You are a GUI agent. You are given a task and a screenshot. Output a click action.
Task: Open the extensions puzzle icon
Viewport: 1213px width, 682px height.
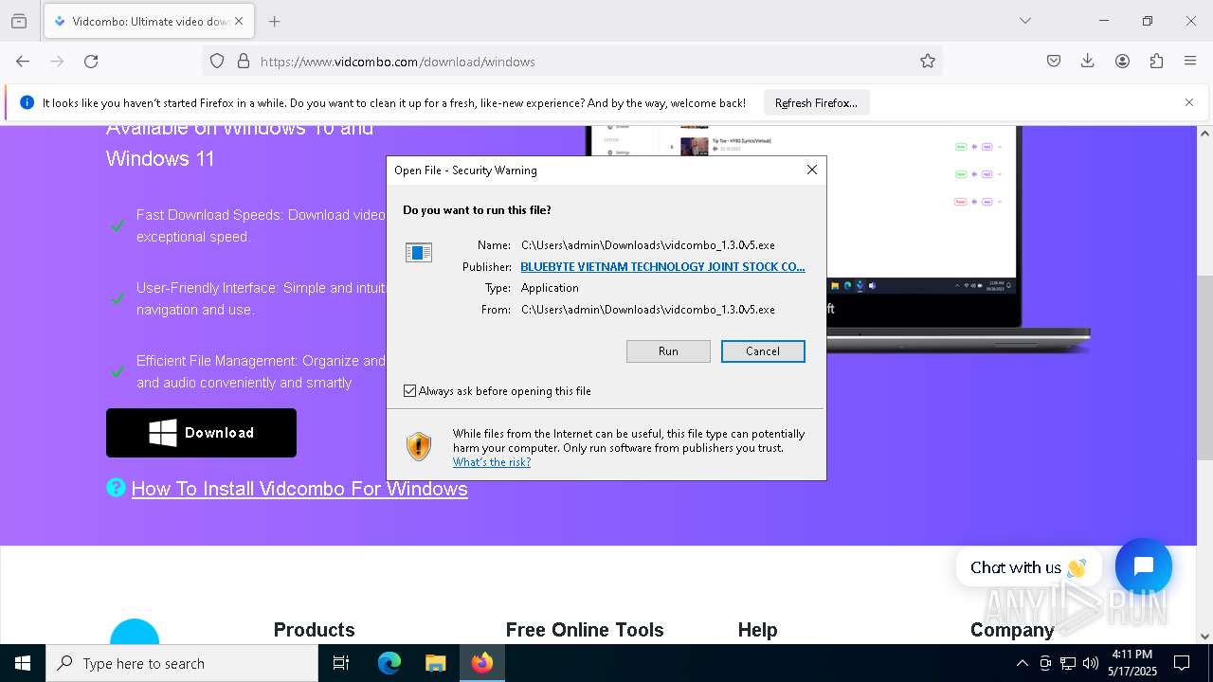tap(1156, 62)
